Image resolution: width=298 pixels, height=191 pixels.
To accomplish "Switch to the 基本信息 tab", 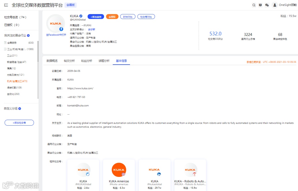I will point(121,61).
